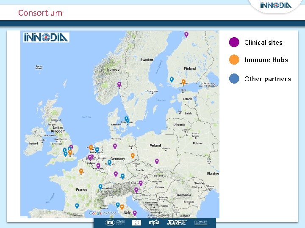305x228 pixels.
Task: Select the 'Immune Hubs' legend label
Action: click(x=266, y=60)
